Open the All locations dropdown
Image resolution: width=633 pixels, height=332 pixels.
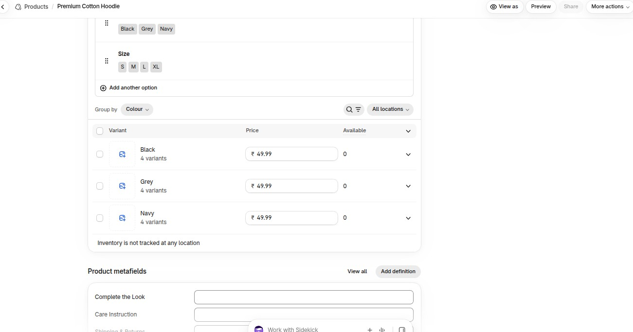coord(390,109)
